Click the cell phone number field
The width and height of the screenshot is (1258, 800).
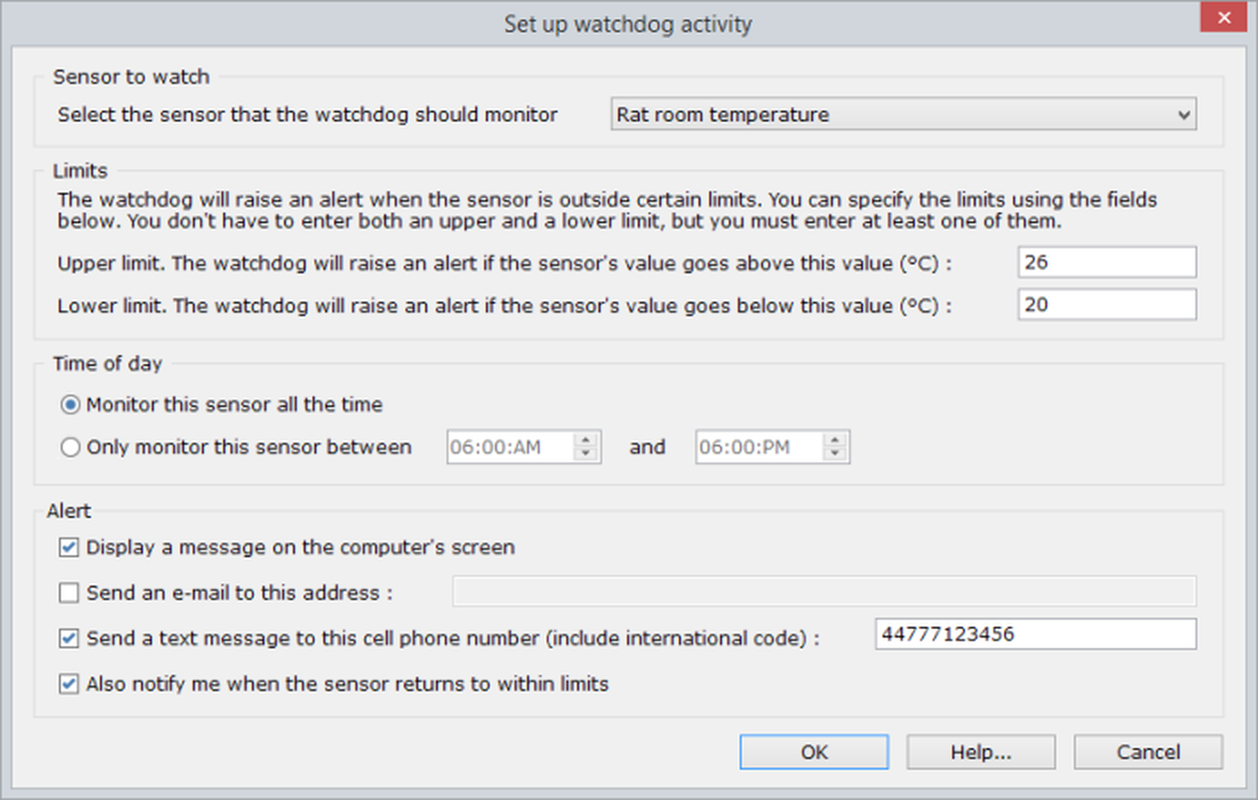(1036, 634)
